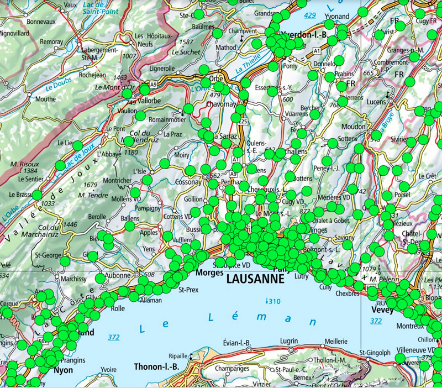The image size is (442, 388).
Task: Click the green marker beside St-George
Action: (65, 260)
